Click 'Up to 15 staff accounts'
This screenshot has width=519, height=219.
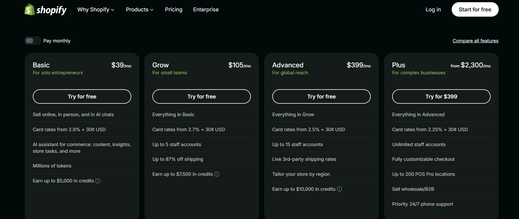coord(298,144)
